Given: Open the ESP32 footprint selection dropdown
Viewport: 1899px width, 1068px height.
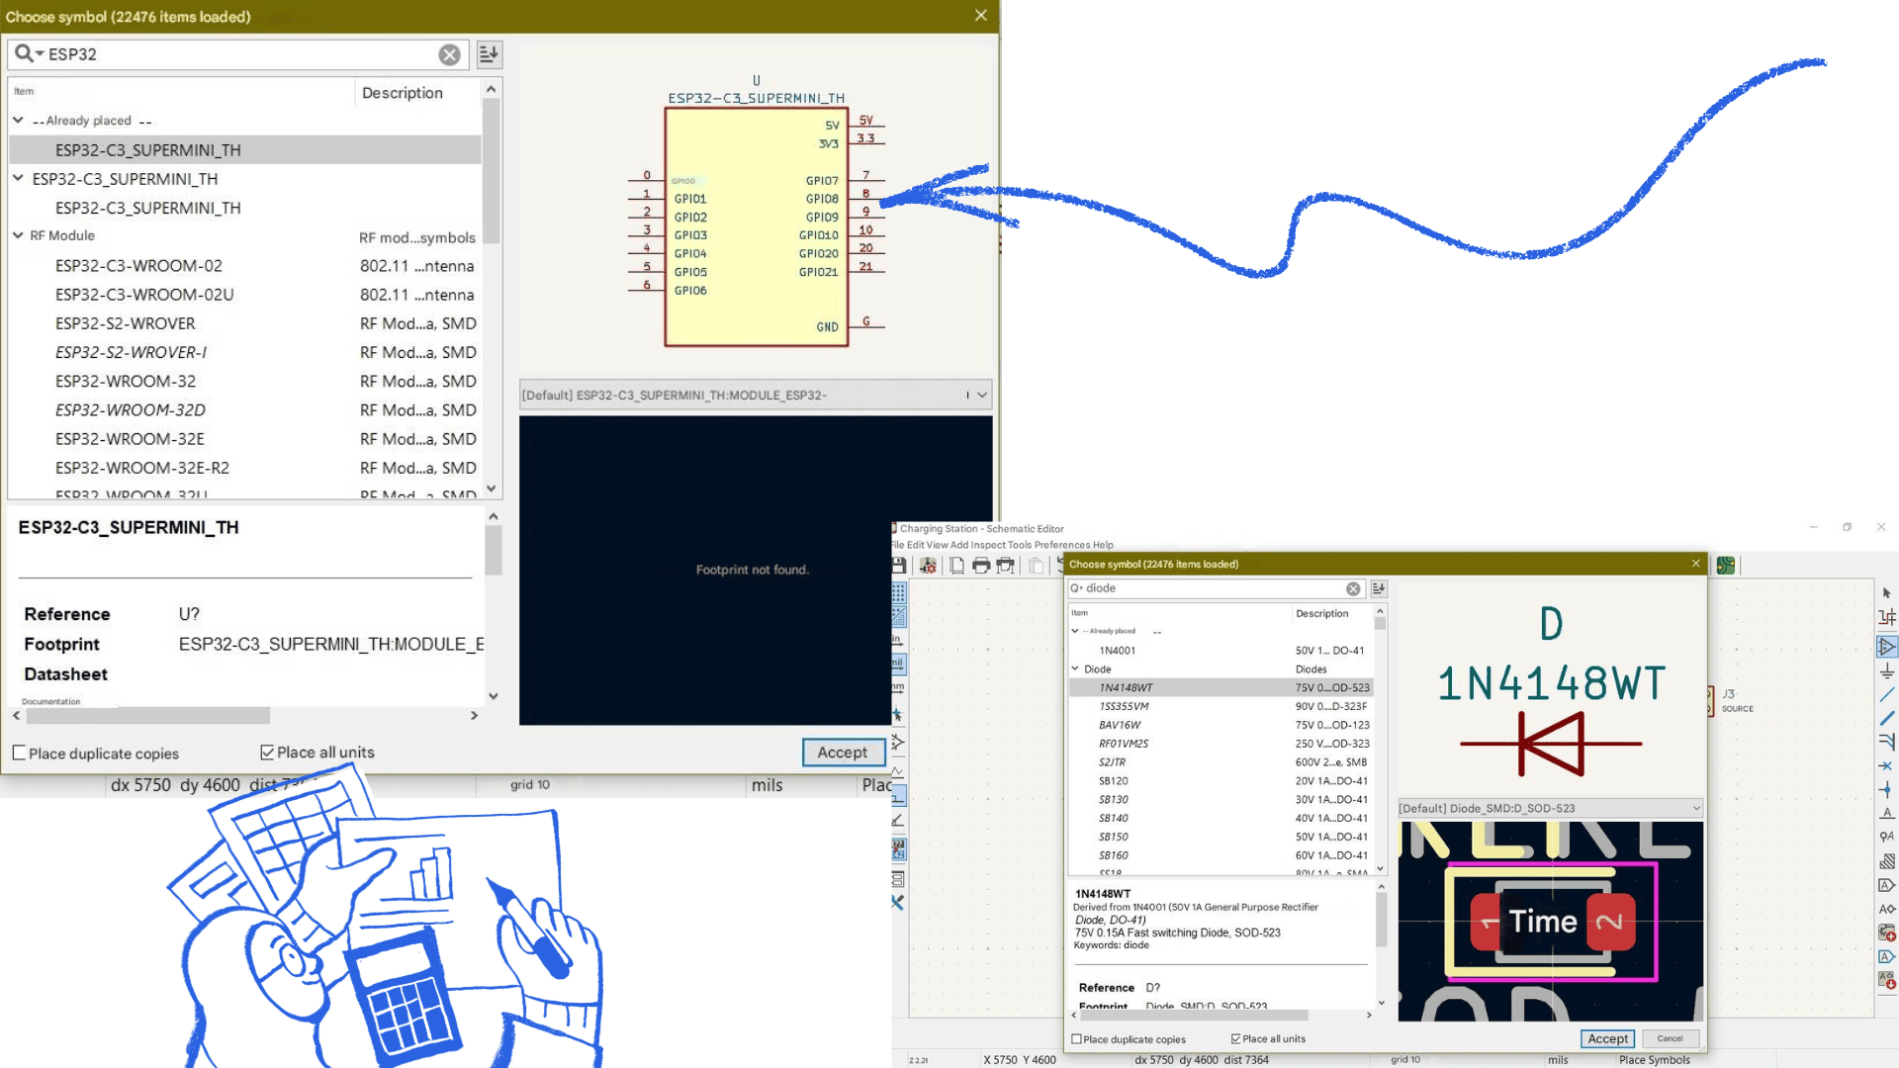Looking at the screenshot, I should click(x=981, y=395).
